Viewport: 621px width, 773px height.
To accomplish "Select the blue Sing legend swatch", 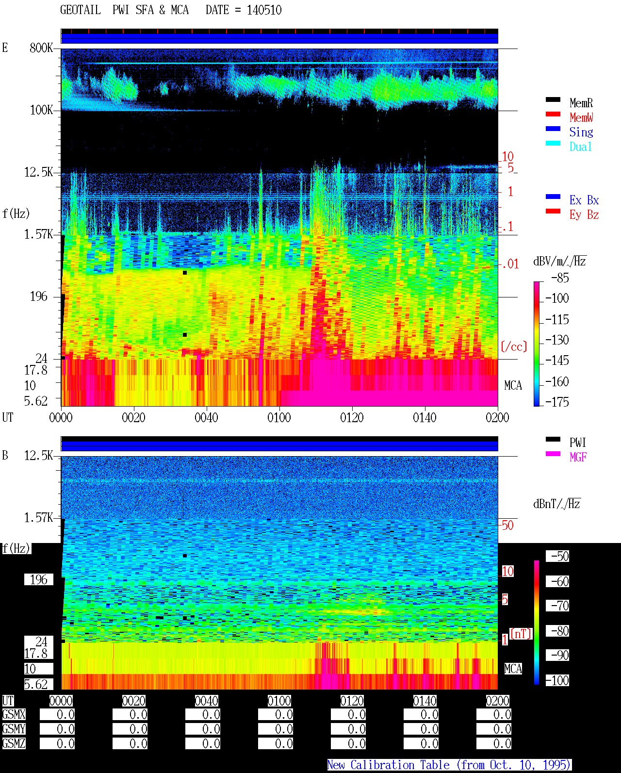I will [x=553, y=129].
